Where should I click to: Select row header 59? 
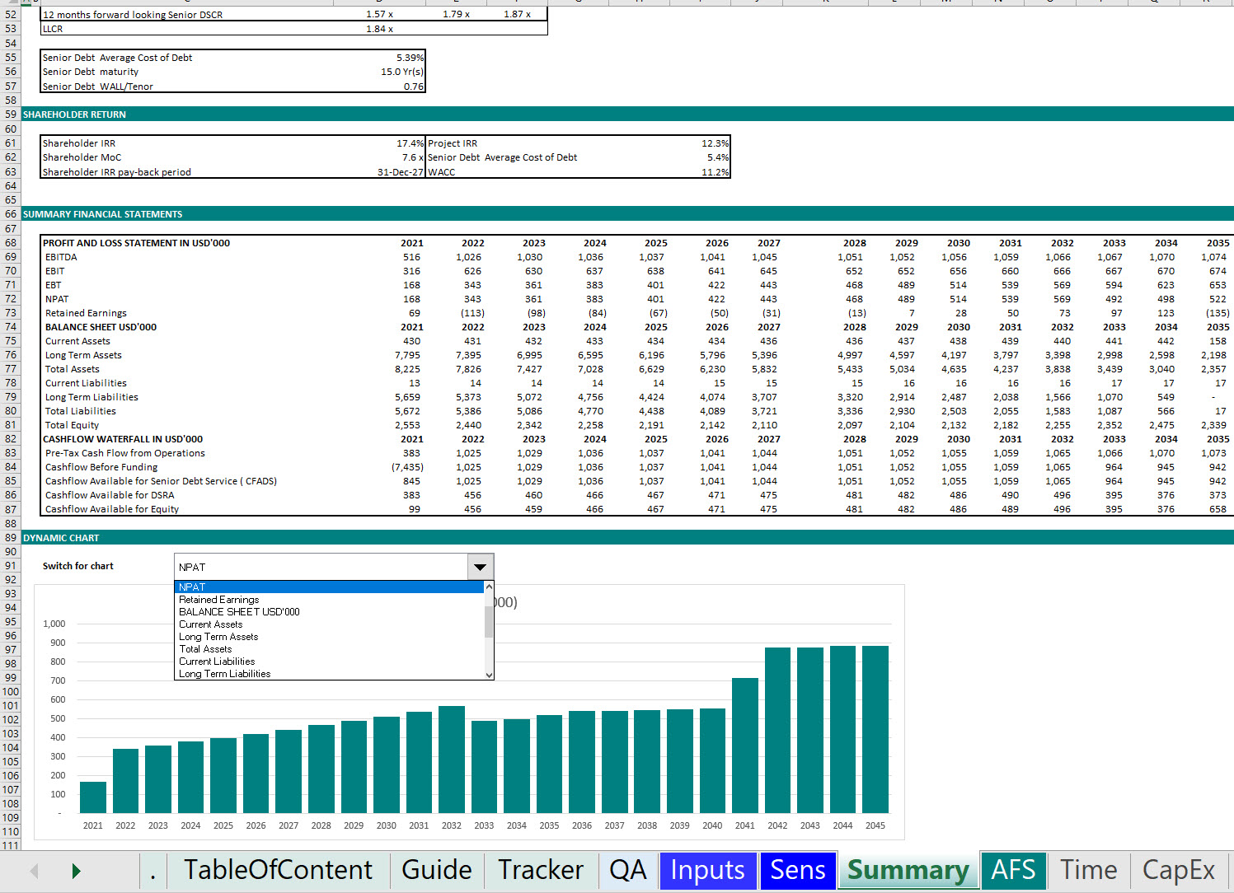pyautogui.click(x=11, y=115)
